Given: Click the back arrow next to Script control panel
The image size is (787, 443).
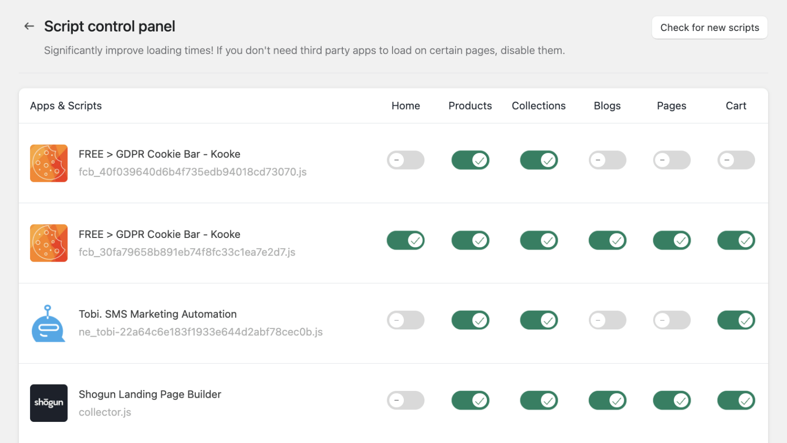Looking at the screenshot, I should click(29, 26).
